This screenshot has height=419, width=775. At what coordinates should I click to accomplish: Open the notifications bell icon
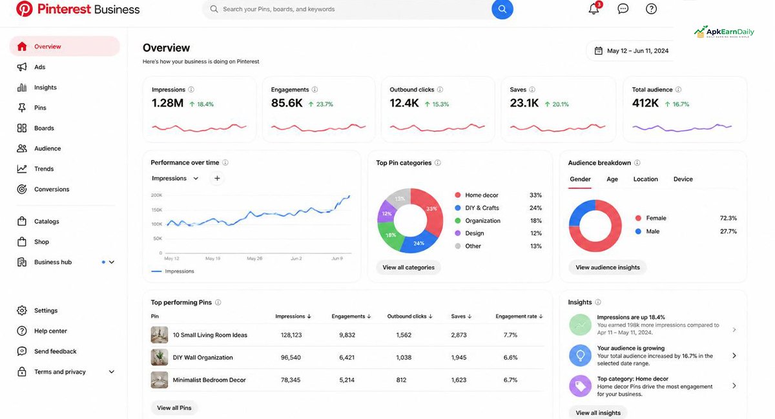(x=594, y=9)
